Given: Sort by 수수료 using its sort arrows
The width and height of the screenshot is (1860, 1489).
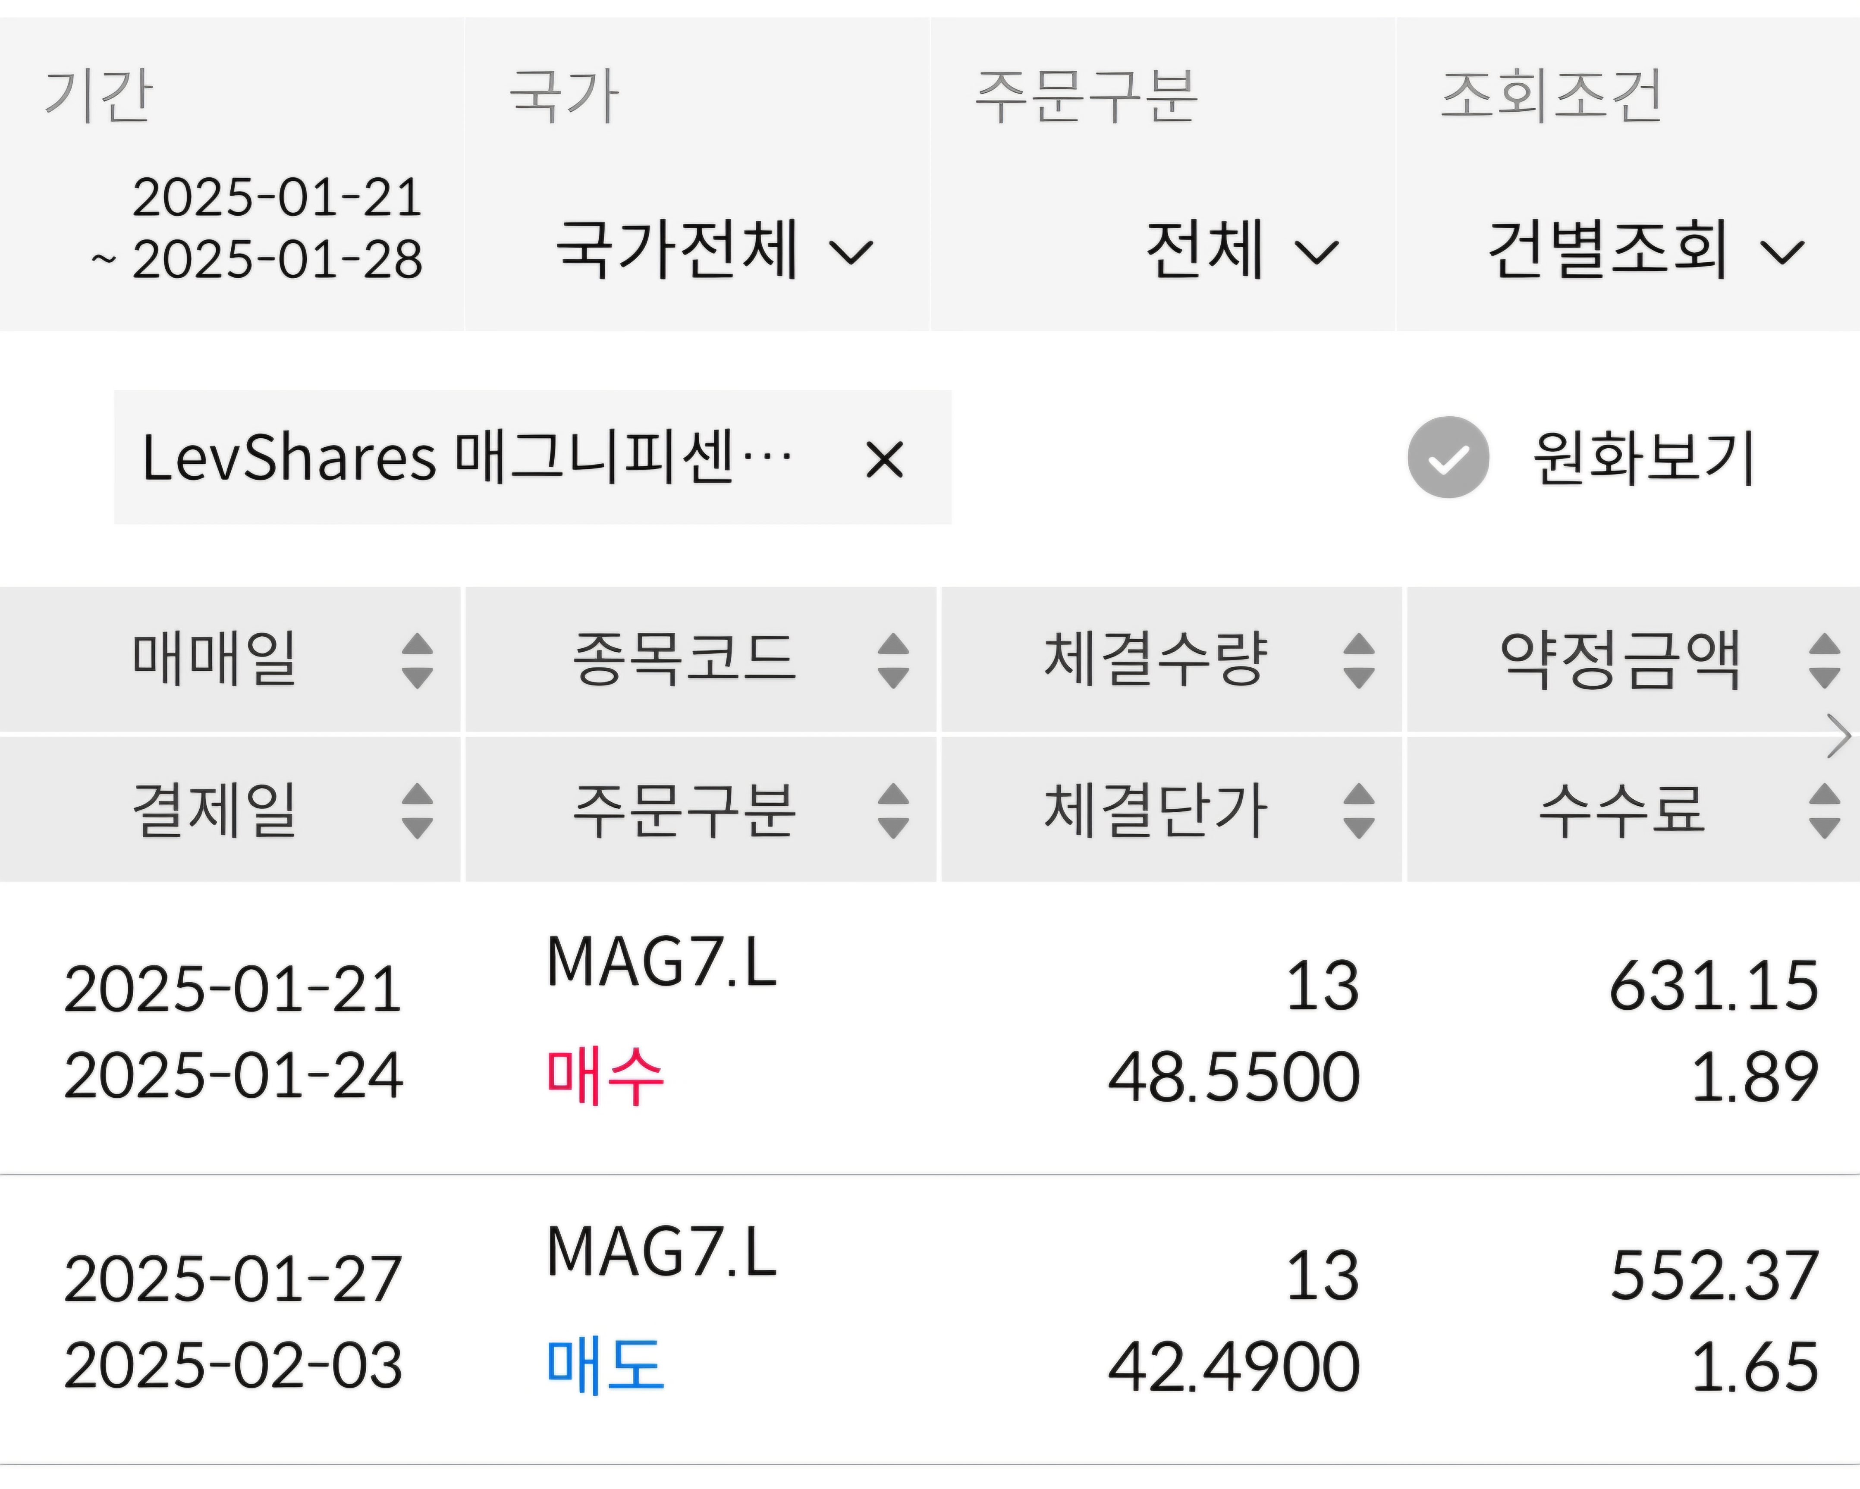Looking at the screenshot, I should [1824, 811].
